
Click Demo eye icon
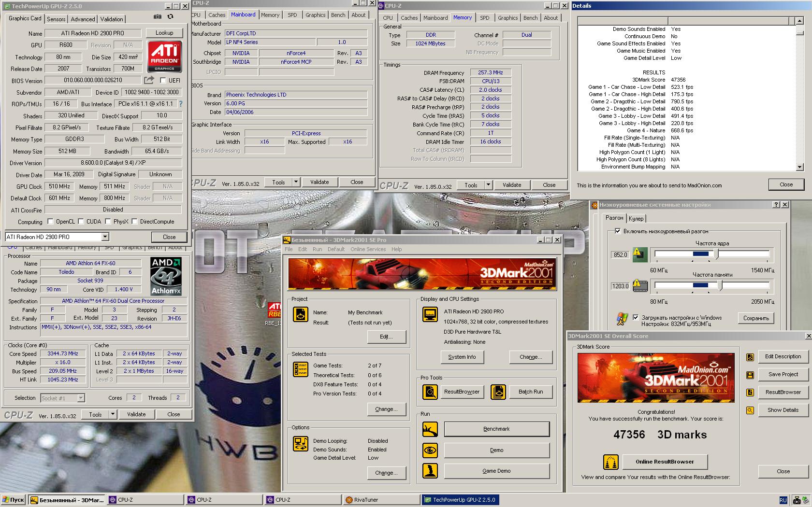[x=430, y=450]
